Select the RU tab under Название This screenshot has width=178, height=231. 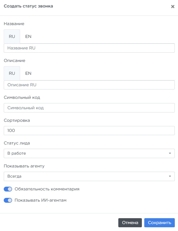12,37
